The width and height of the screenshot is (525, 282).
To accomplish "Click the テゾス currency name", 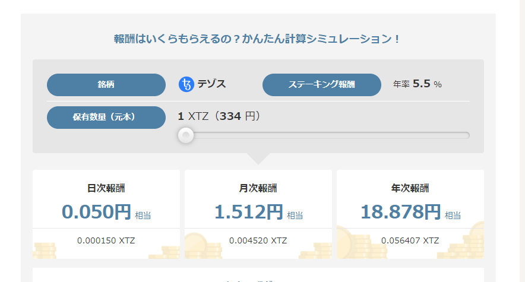I will [x=211, y=84].
